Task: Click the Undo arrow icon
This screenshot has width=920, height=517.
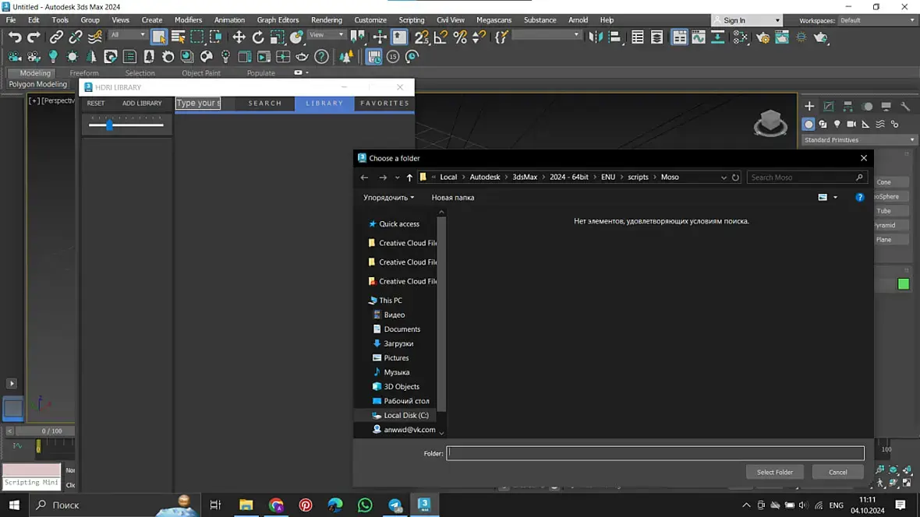Action: (15, 37)
